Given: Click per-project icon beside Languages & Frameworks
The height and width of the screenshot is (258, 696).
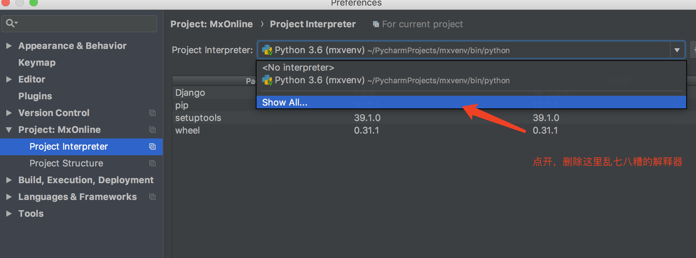Looking at the screenshot, I should [152, 197].
